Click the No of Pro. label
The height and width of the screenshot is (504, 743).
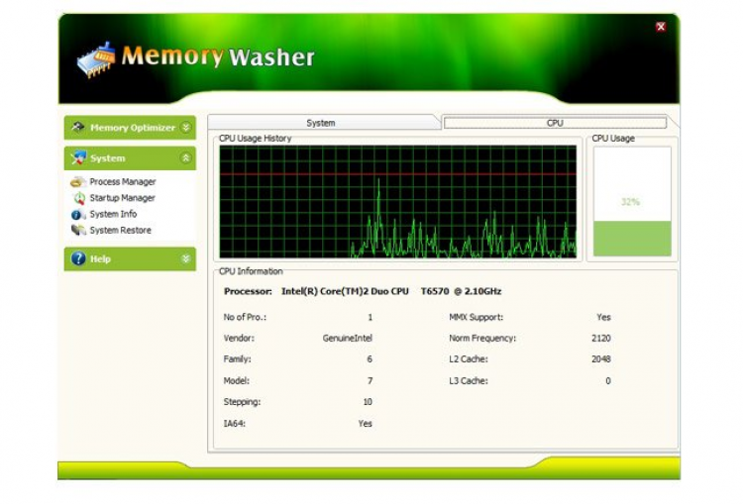tap(245, 318)
